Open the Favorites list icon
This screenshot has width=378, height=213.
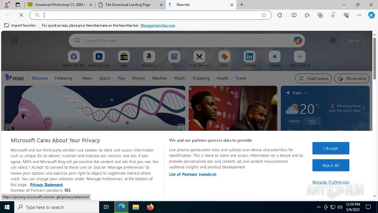pyautogui.click(x=307, y=15)
